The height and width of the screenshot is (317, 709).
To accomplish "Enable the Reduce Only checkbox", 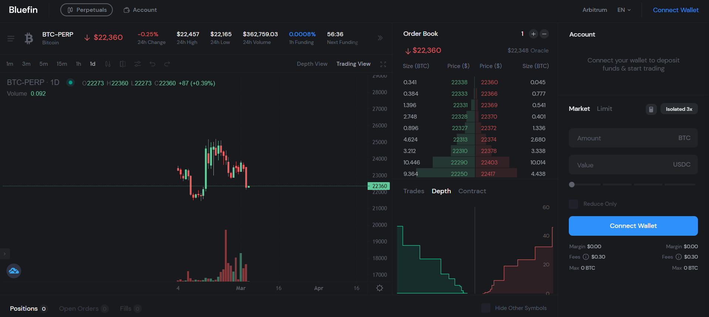I will [573, 204].
